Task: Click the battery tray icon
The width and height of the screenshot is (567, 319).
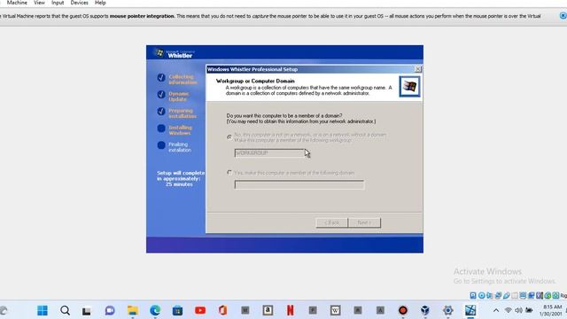Action: pos(529,310)
